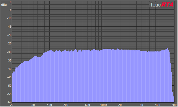Click the -15 dBu level label

pos(9,27)
